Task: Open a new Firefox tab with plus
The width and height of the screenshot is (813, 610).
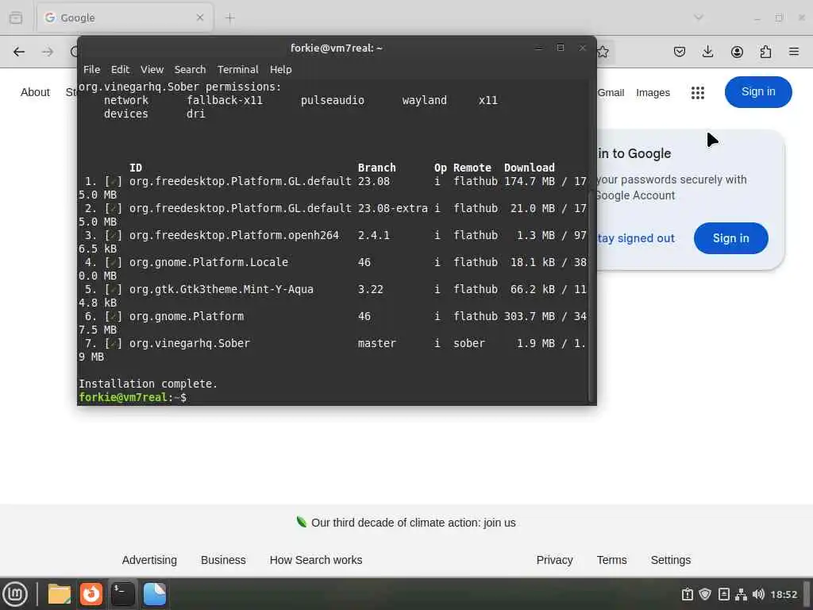Action: [229, 18]
